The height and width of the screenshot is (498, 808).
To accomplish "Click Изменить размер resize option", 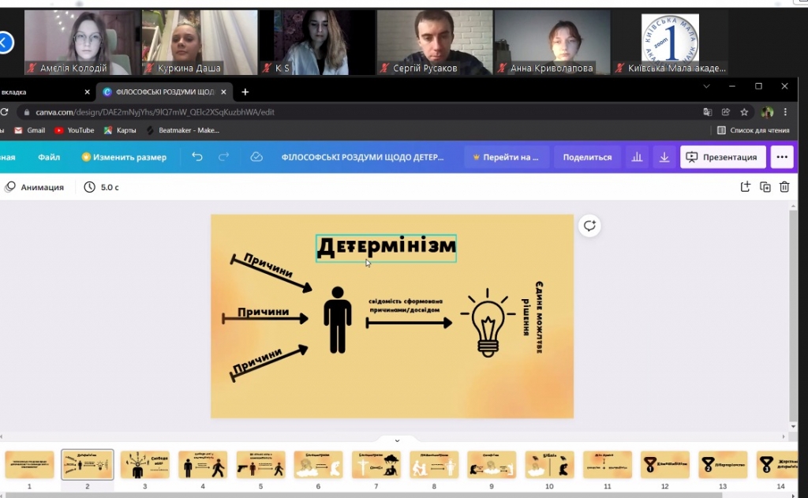I will [x=124, y=157].
